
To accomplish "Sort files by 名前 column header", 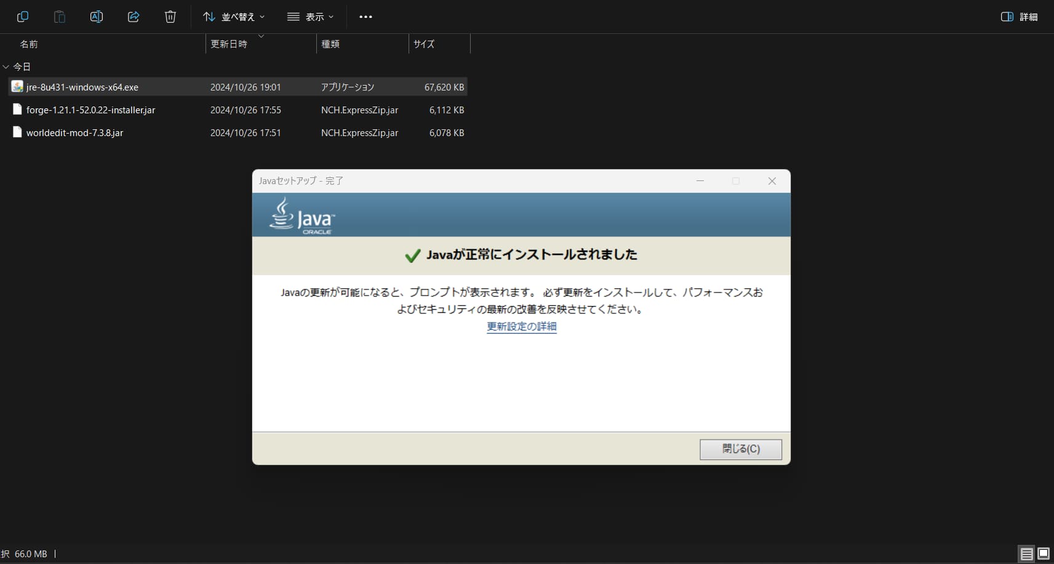I will 29,44.
